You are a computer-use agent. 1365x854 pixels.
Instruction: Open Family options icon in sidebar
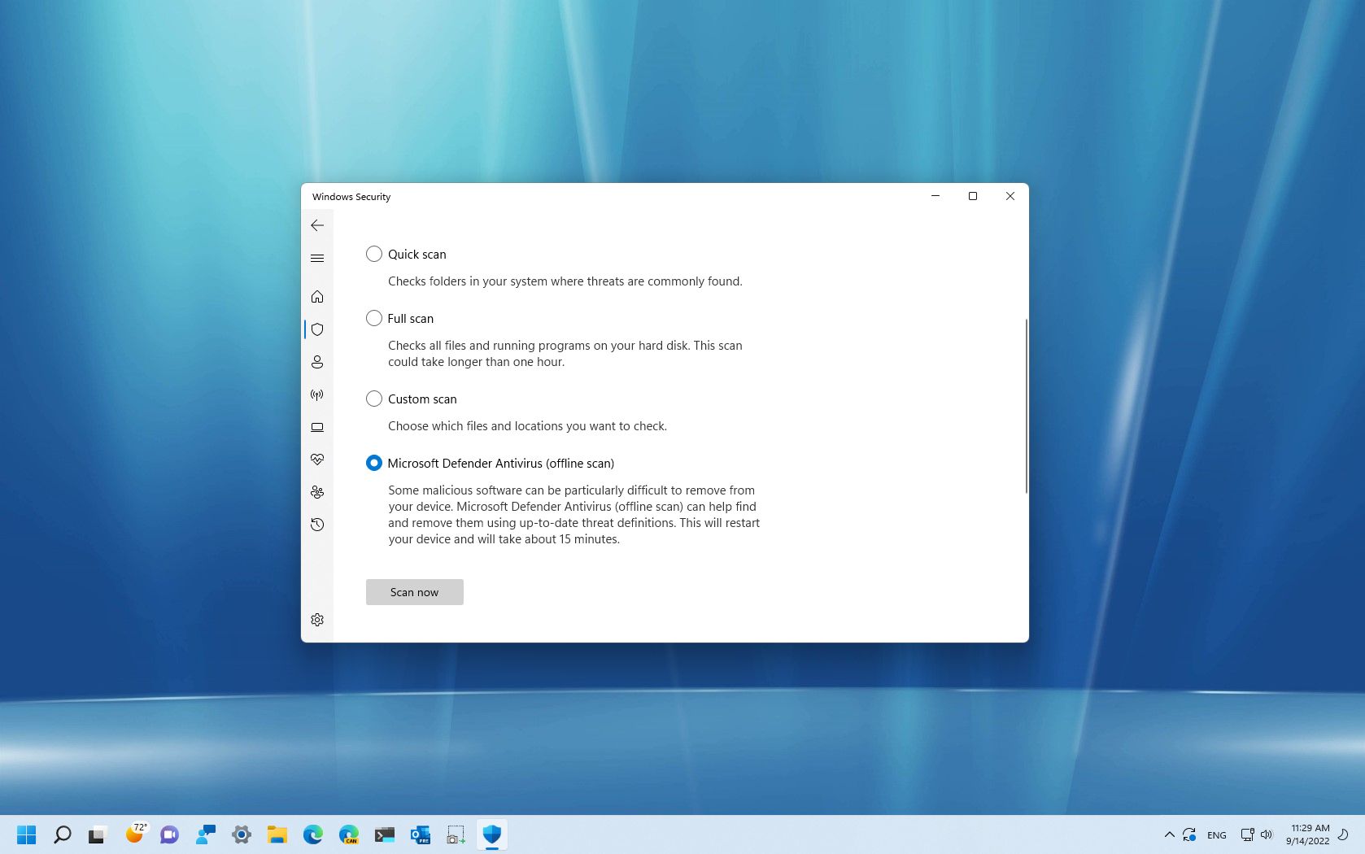coord(317,492)
